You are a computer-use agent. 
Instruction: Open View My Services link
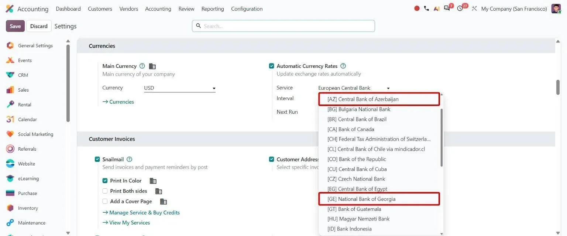tap(126, 223)
